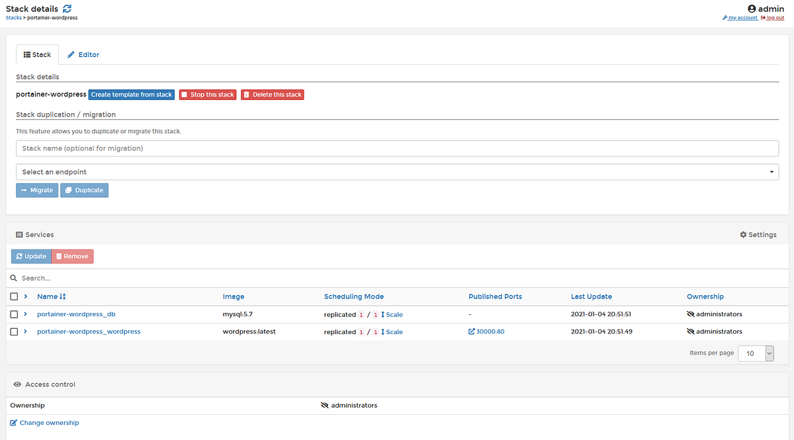Focus the Stack name input field
Viewport: 794px width, 440px height.
tap(397, 148)
